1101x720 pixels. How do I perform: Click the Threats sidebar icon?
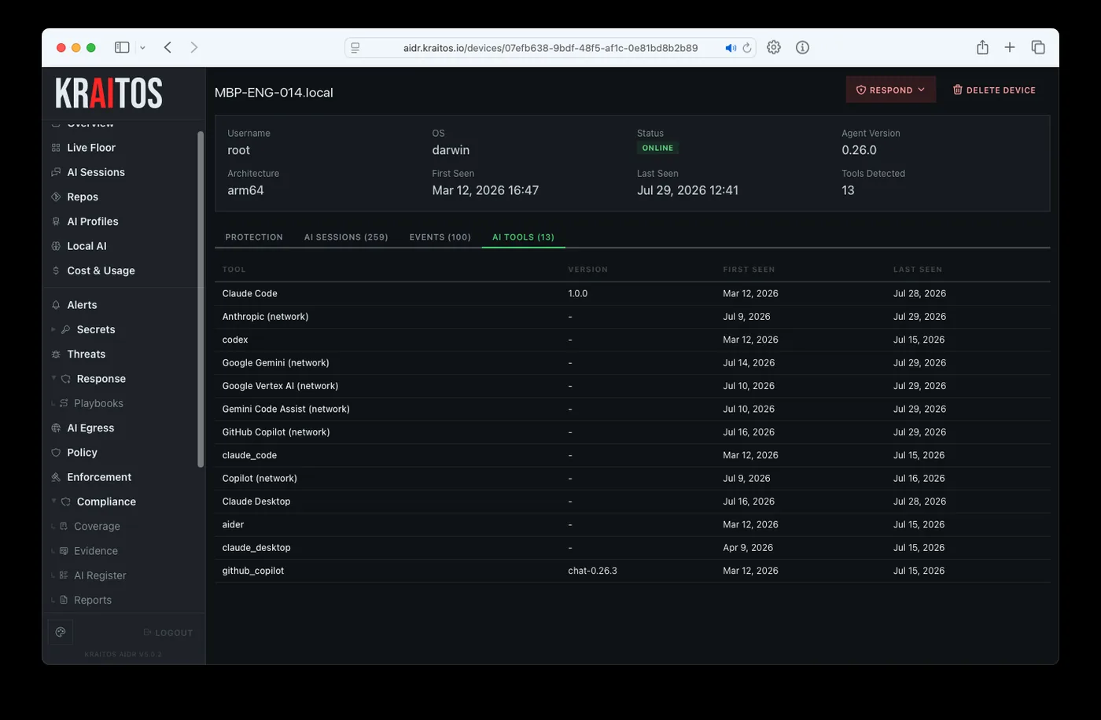click(x=56, y=354)
